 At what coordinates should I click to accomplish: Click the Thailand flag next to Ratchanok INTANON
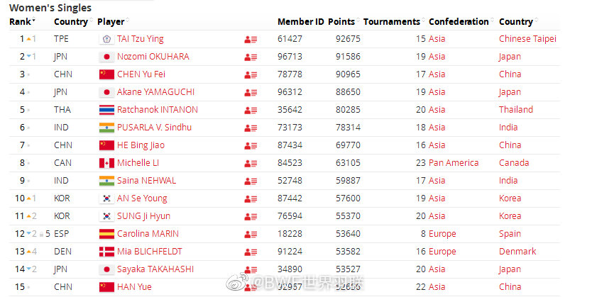pos(106,110)
